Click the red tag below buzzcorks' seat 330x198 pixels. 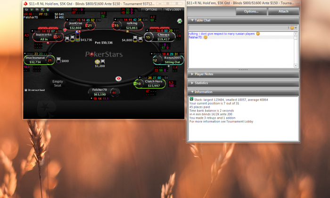48,43
